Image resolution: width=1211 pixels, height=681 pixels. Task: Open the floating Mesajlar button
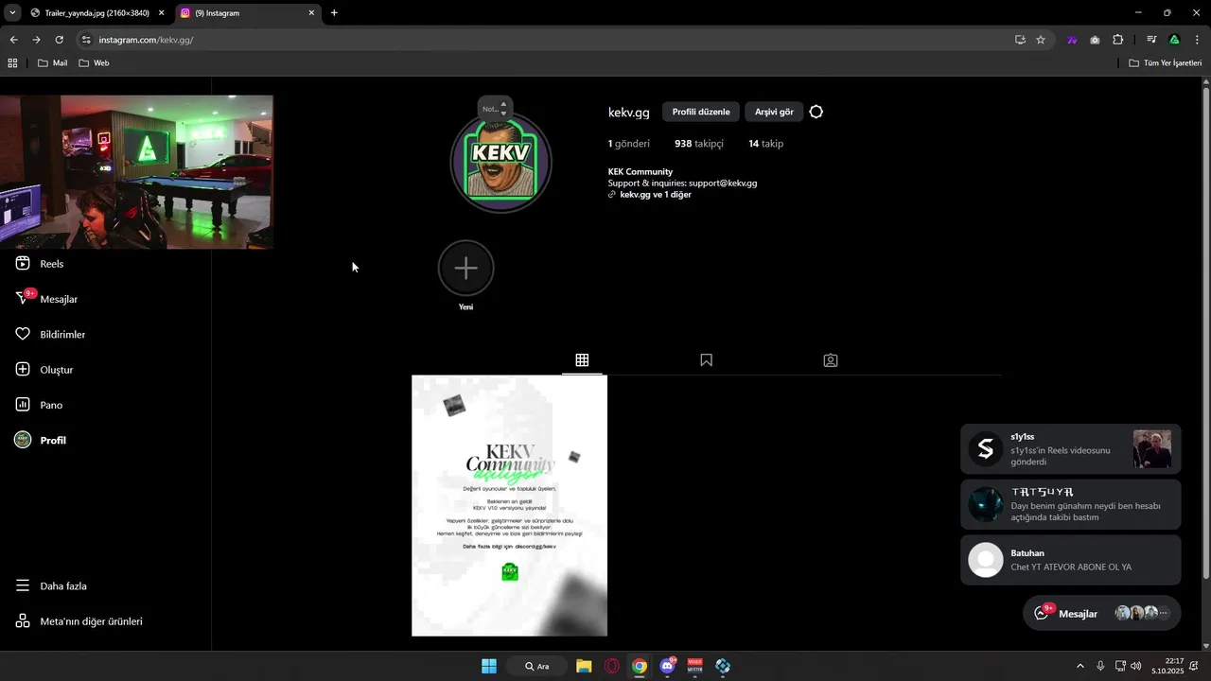(x=1102, y=613)
